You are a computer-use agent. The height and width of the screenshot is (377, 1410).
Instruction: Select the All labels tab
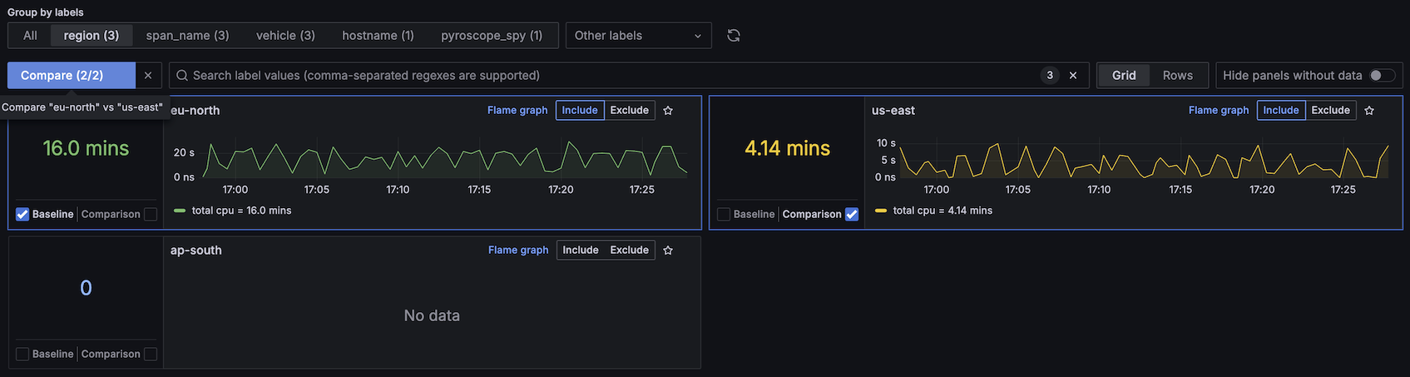(x=30, y=35)
